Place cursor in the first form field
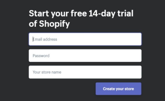 click(x=85, y=39)
